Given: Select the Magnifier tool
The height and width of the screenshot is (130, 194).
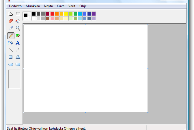Looking at the screenshot, I should click(18, 28).
